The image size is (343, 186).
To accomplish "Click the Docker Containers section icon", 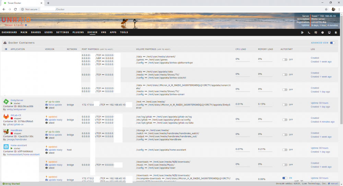I will tap(5, 43).
